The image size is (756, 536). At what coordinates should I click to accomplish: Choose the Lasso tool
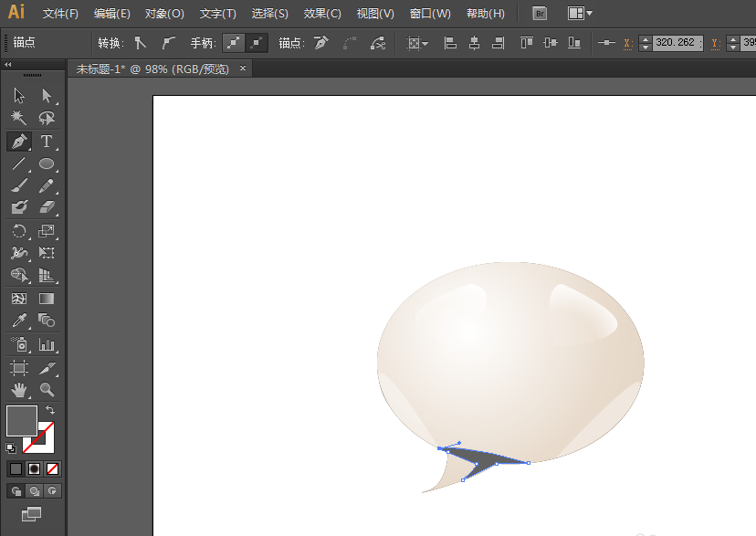point(47,118)
